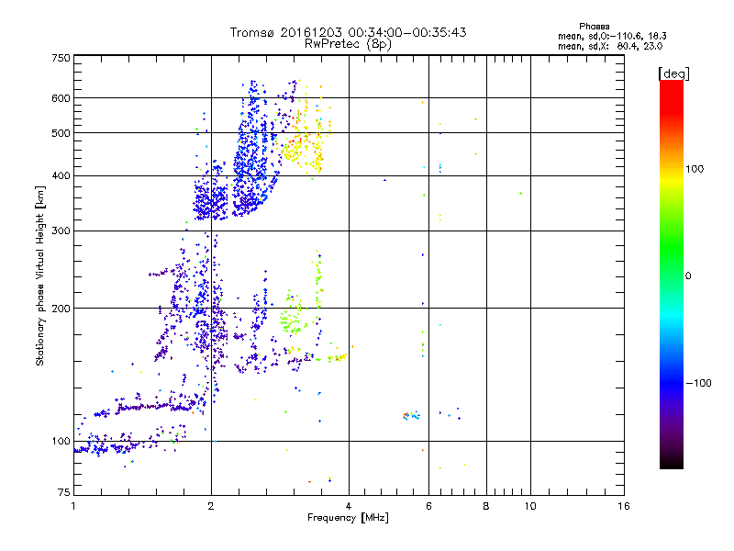Click the colorbar label '100'
This screenshot has width=734, height=551.
tap(695, 169)
